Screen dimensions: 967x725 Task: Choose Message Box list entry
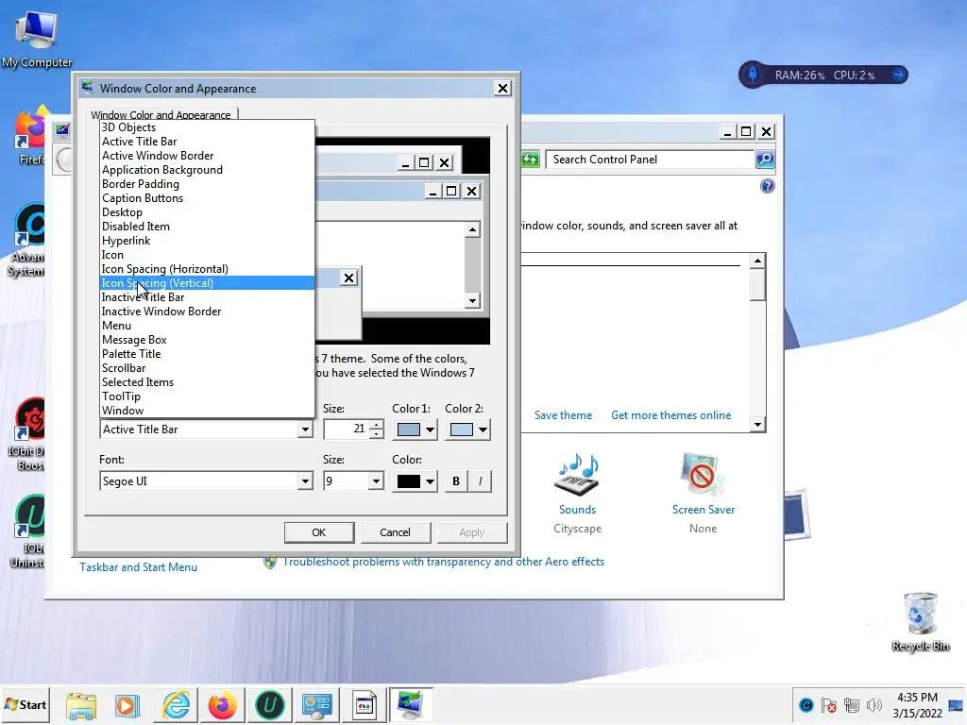click(207, 340)
